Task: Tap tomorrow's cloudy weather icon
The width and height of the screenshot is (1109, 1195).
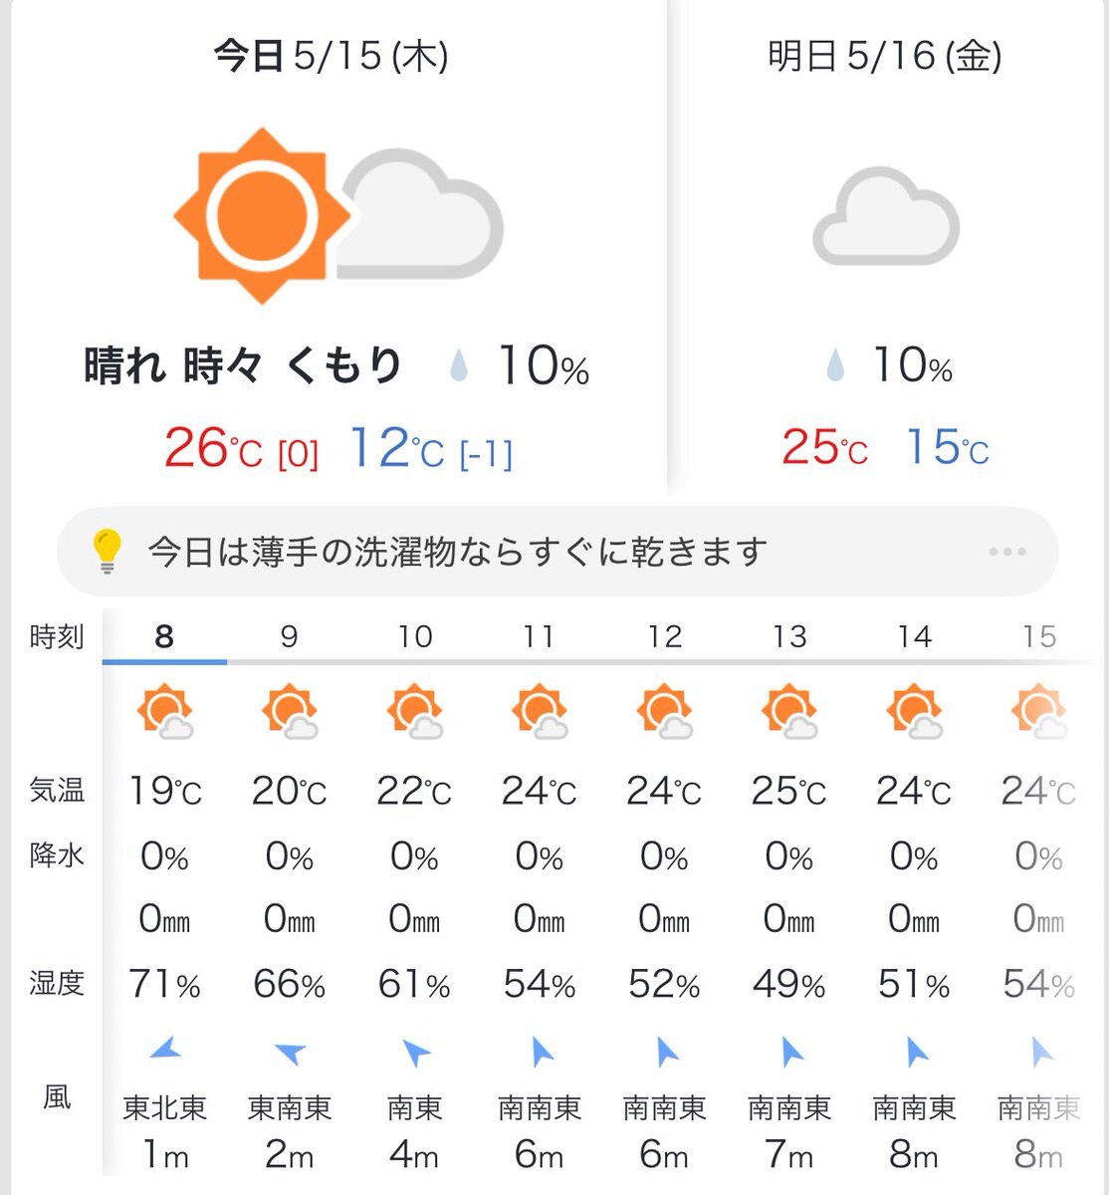Action: 886,216
